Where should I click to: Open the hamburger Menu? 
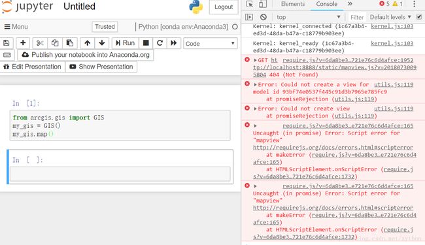pyautogui.click(x=16, y=27)
